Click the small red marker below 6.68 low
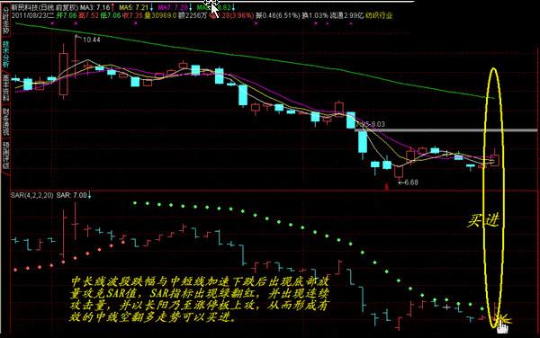The image size is (540, 338). [386, 187]
